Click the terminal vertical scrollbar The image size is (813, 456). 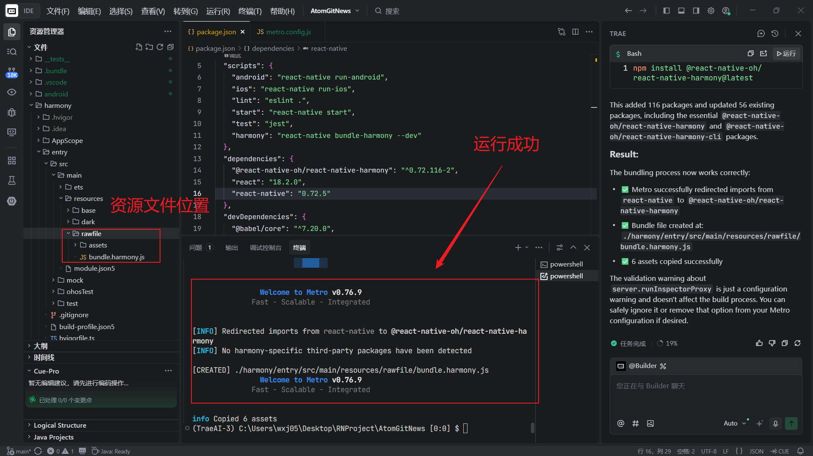point(532,427)
